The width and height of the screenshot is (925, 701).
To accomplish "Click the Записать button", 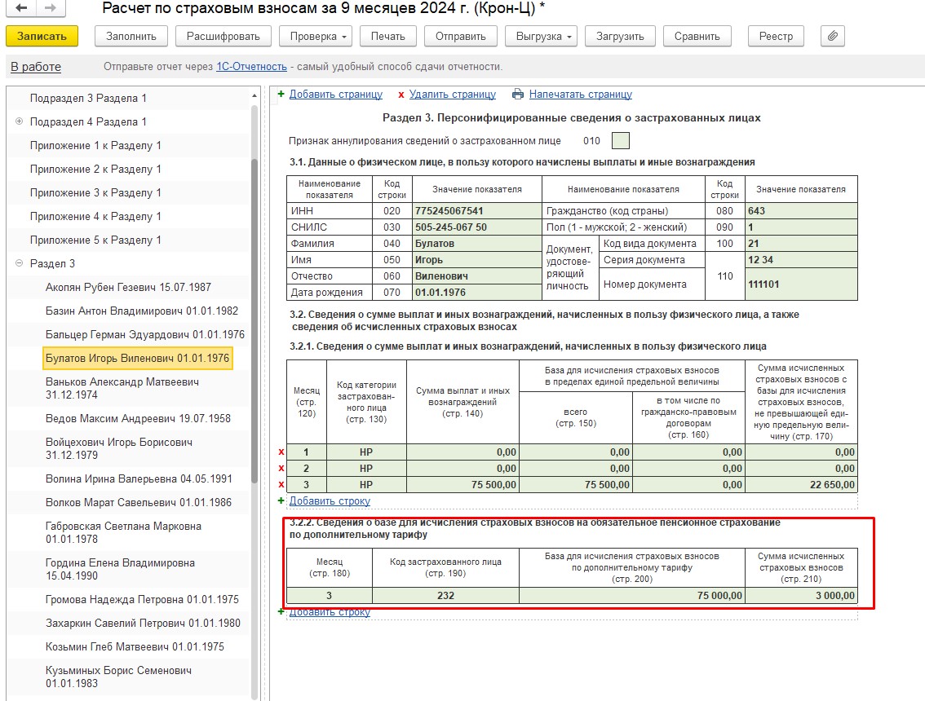I will 42,36.
